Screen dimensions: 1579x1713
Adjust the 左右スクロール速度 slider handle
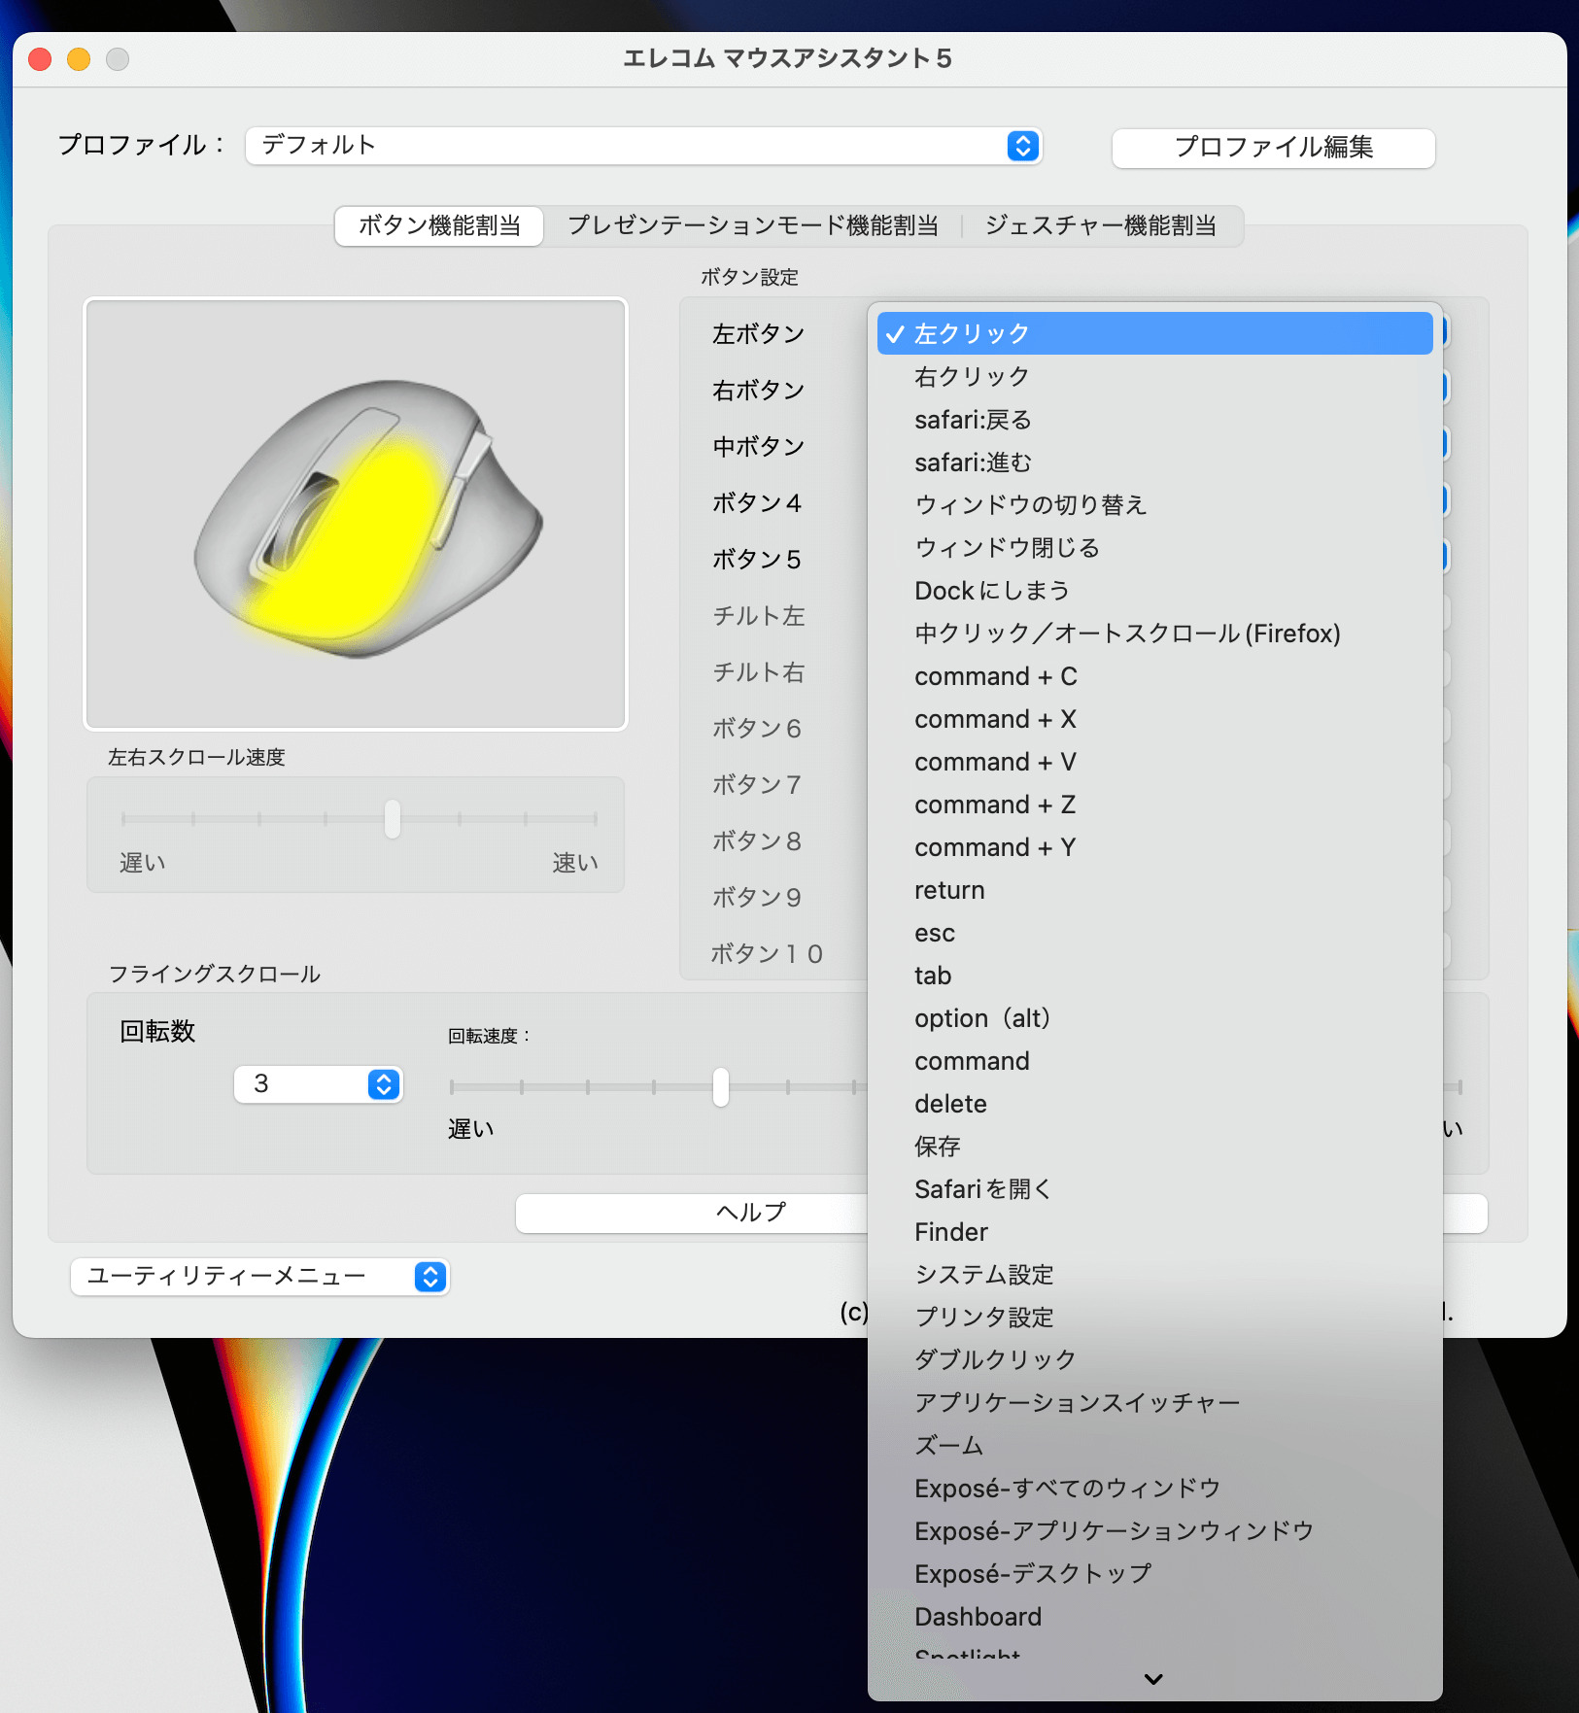393,819
